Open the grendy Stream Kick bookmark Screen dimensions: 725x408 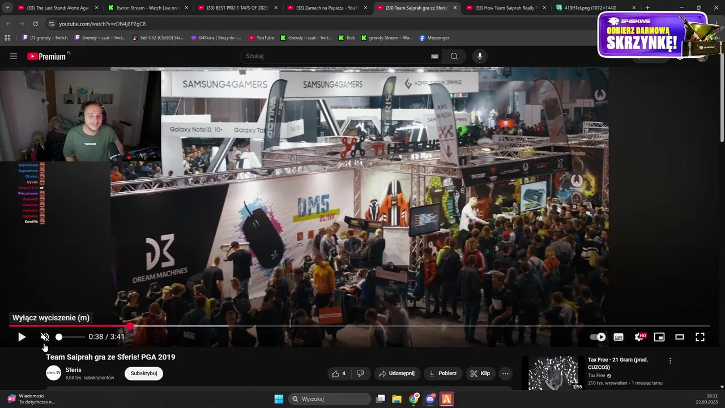point(387,38)
